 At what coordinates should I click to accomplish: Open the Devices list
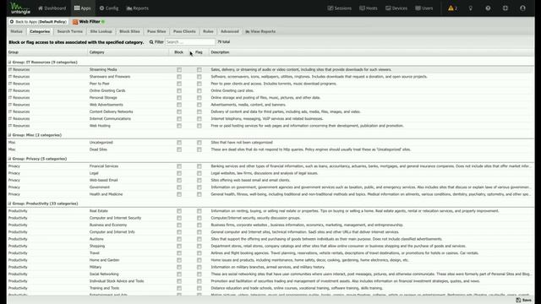tap(396, 8)
